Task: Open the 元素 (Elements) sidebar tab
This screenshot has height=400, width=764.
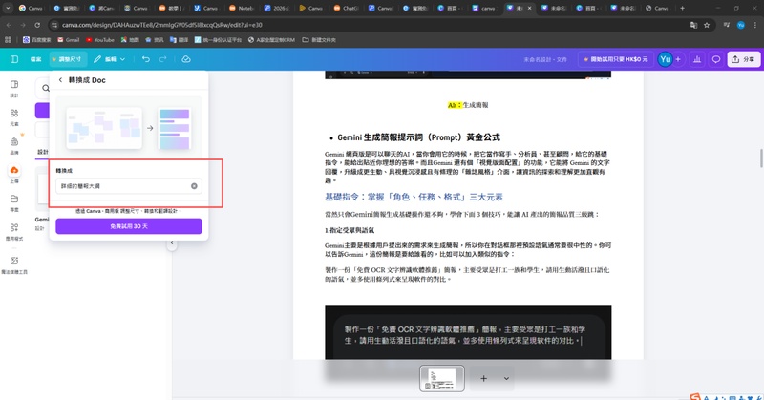Action: [x=14, y=117]
